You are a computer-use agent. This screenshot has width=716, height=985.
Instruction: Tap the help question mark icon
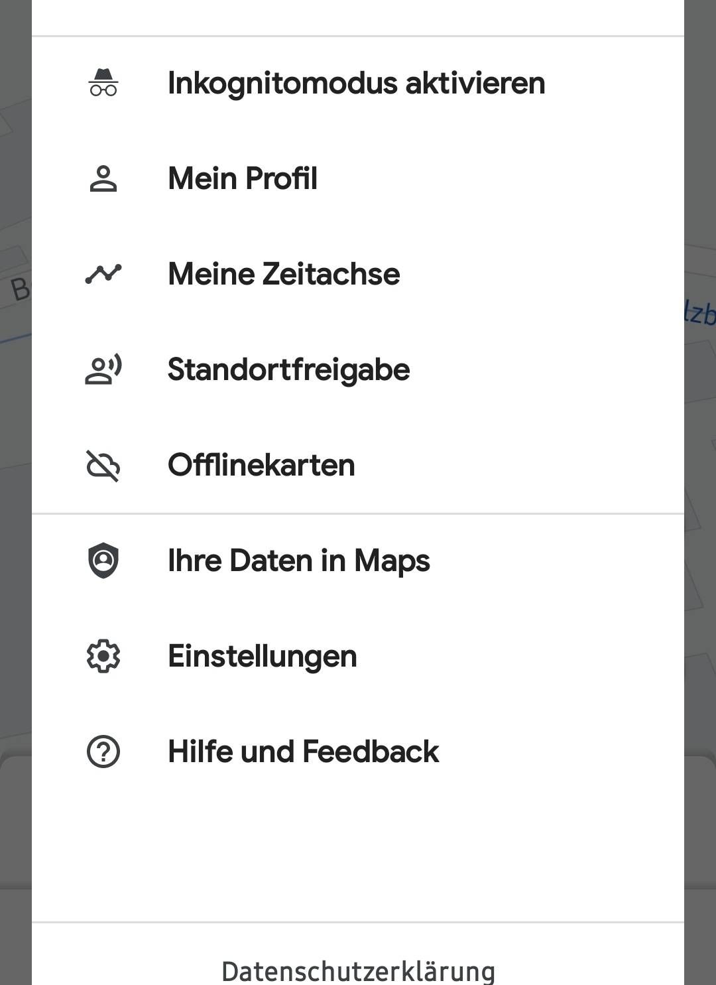[103, 752]
